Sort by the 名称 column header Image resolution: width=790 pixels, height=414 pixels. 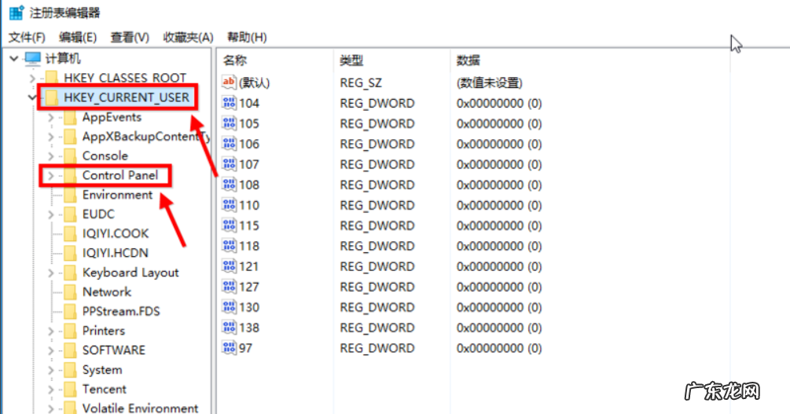(x=235, y=60)
